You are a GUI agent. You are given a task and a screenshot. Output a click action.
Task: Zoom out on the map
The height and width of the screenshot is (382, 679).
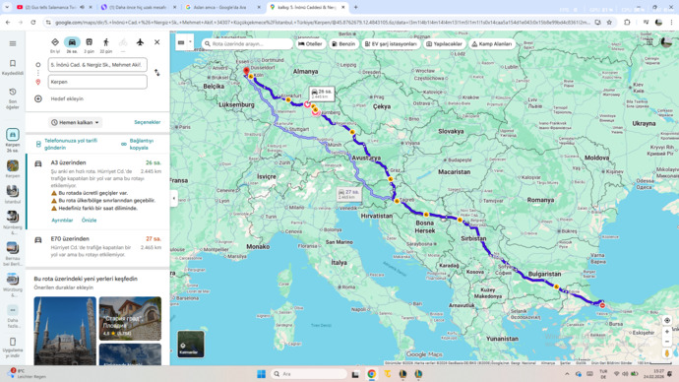[x=667, y=342]
